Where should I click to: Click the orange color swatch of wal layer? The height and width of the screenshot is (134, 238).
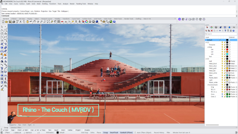[x=227, y=52]
